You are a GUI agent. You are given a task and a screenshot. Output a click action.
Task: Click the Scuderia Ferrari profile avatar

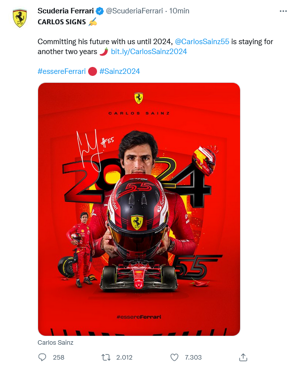pyautogui.click(x=20, y=18)
